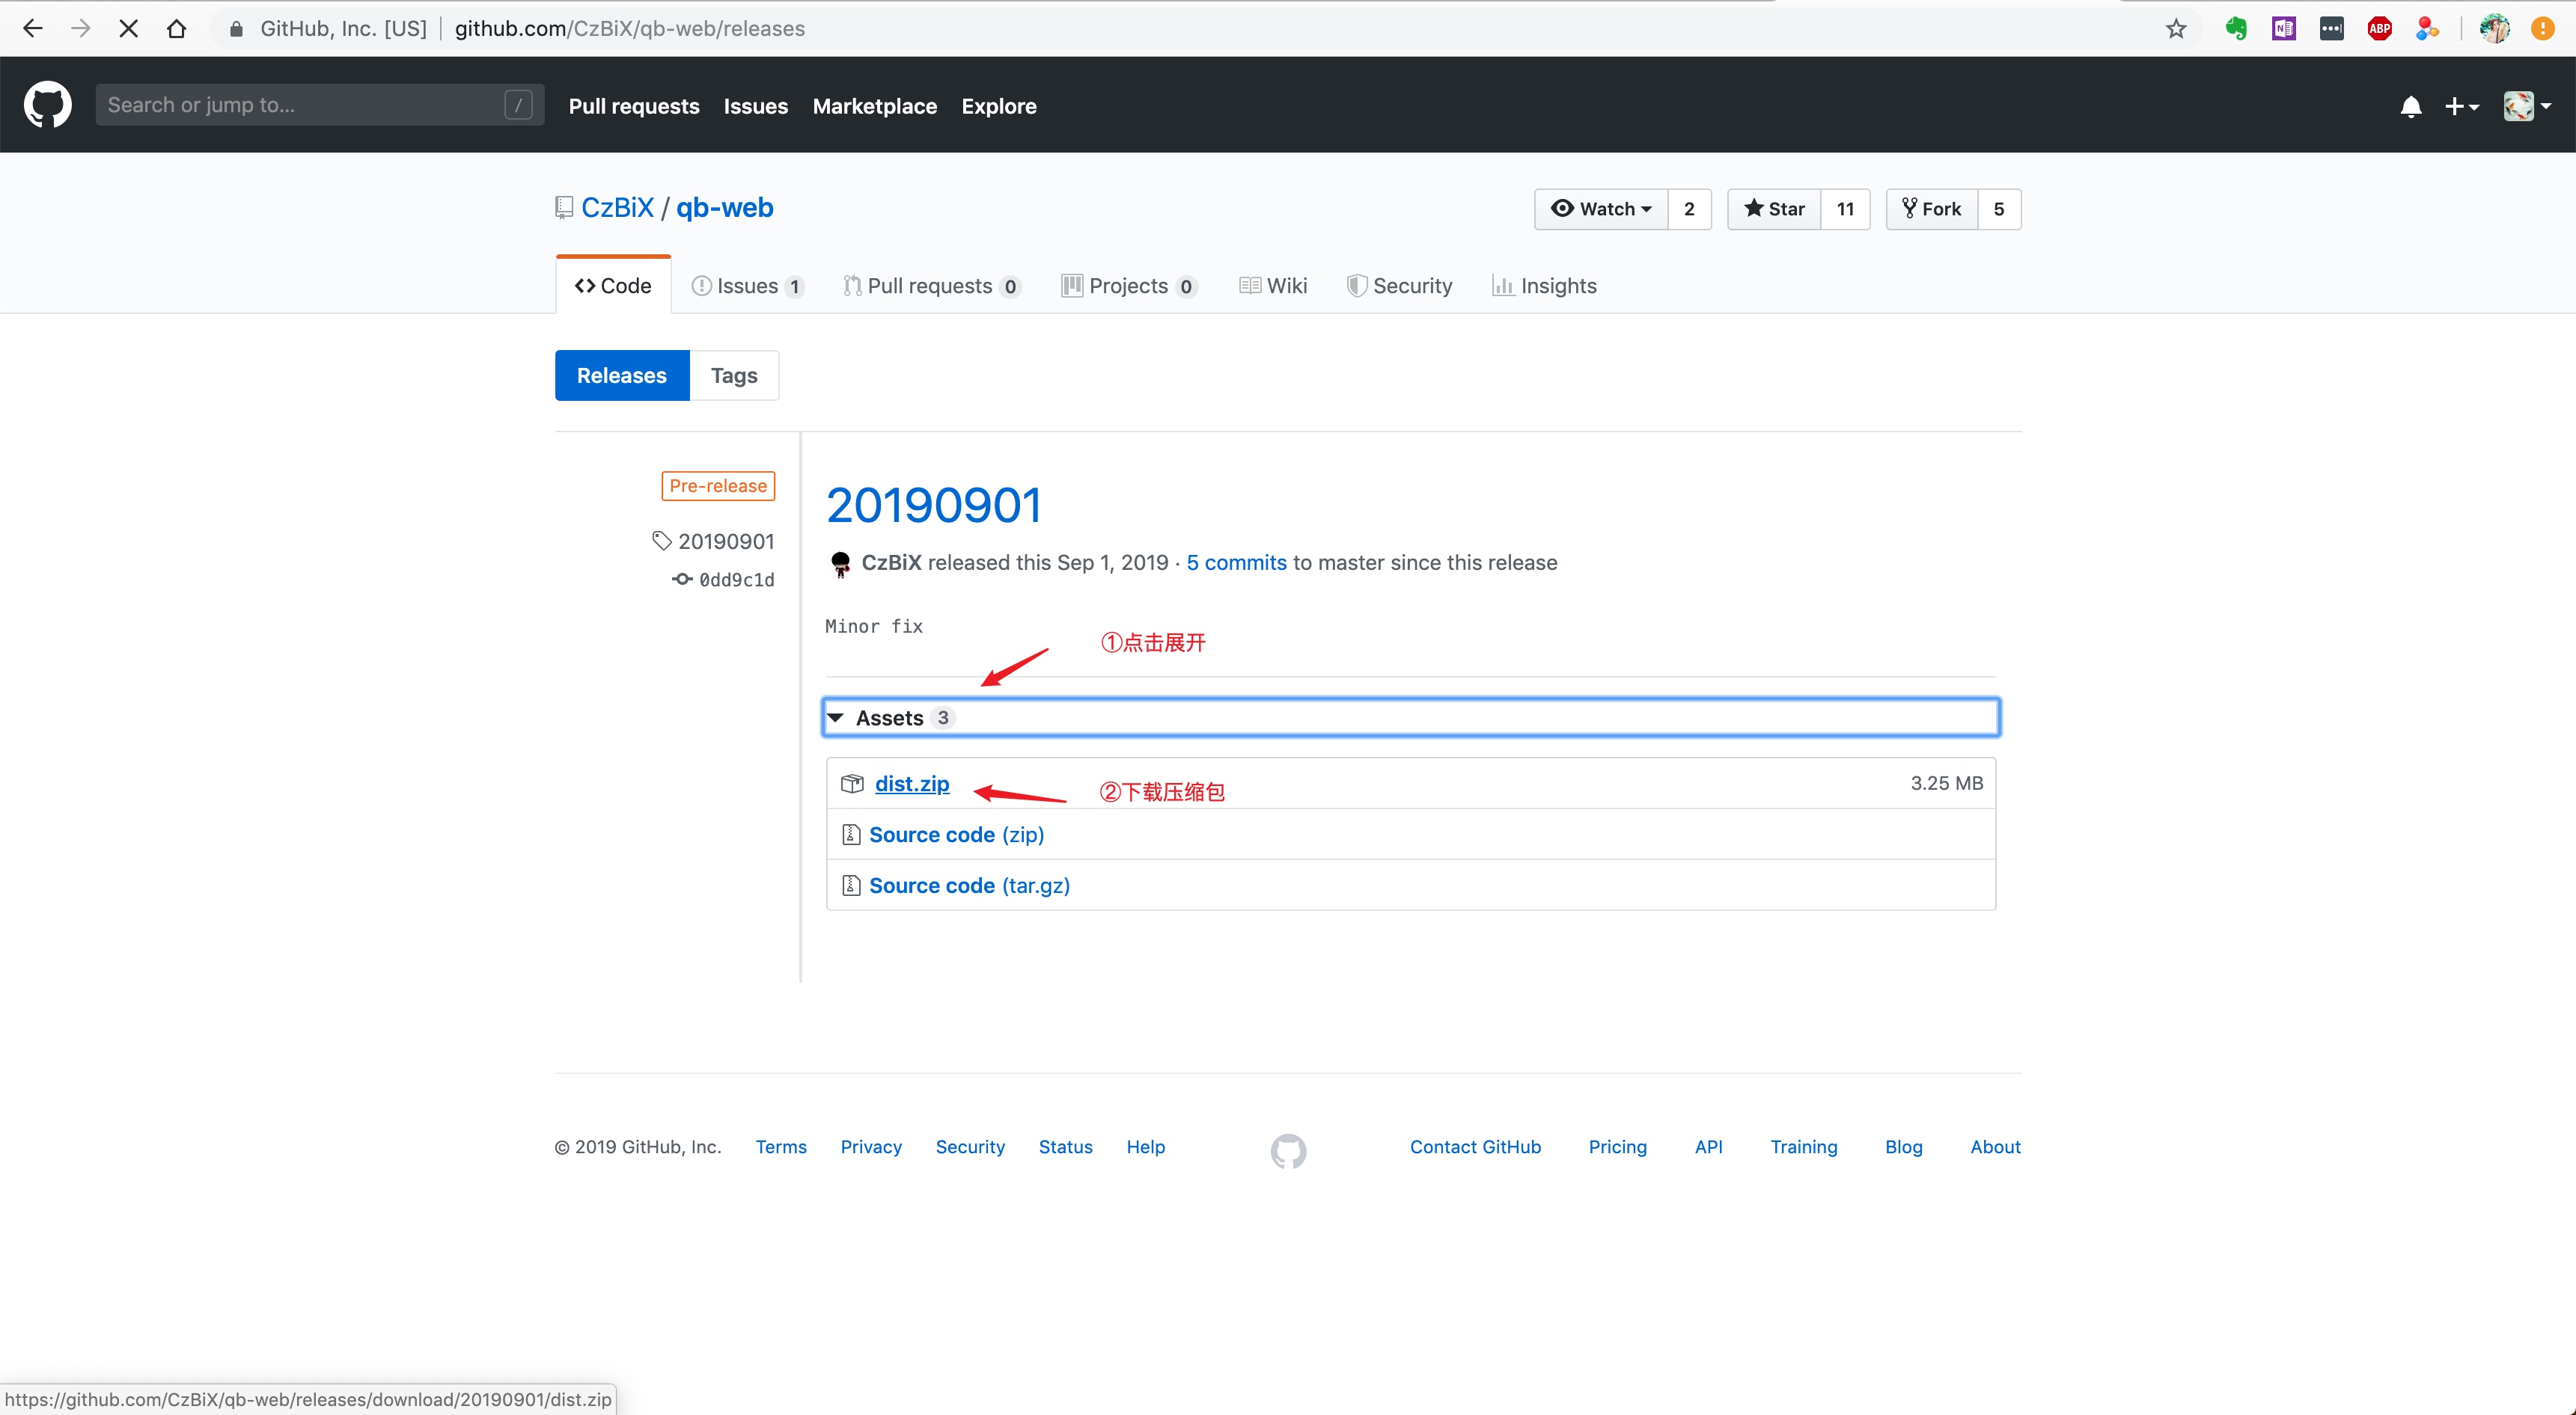Collapse the Assets section
Screen dimensions: 2576x1415
click(x=889, y=717)
